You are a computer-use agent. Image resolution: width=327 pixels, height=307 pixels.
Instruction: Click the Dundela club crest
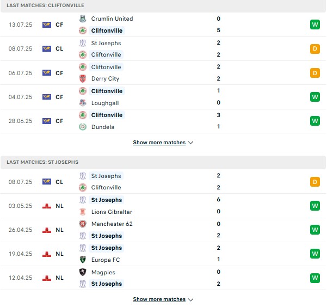click(x=83, y=127)
